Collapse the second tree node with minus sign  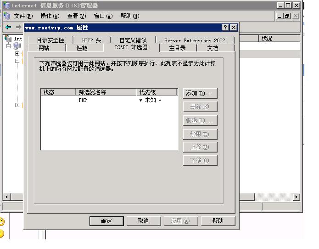[17, 61]
